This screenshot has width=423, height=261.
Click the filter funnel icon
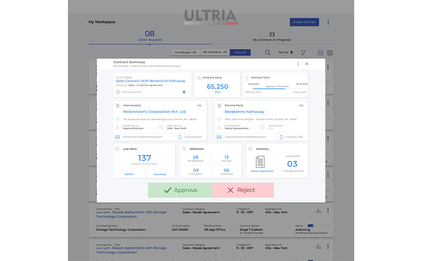point(303,53)
